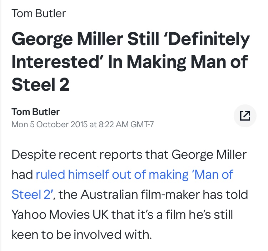Click 'George Miller' in the article paragraph
Image resolution: width=268 pixels, height=251 pixels.
click(x=209, y=155)
